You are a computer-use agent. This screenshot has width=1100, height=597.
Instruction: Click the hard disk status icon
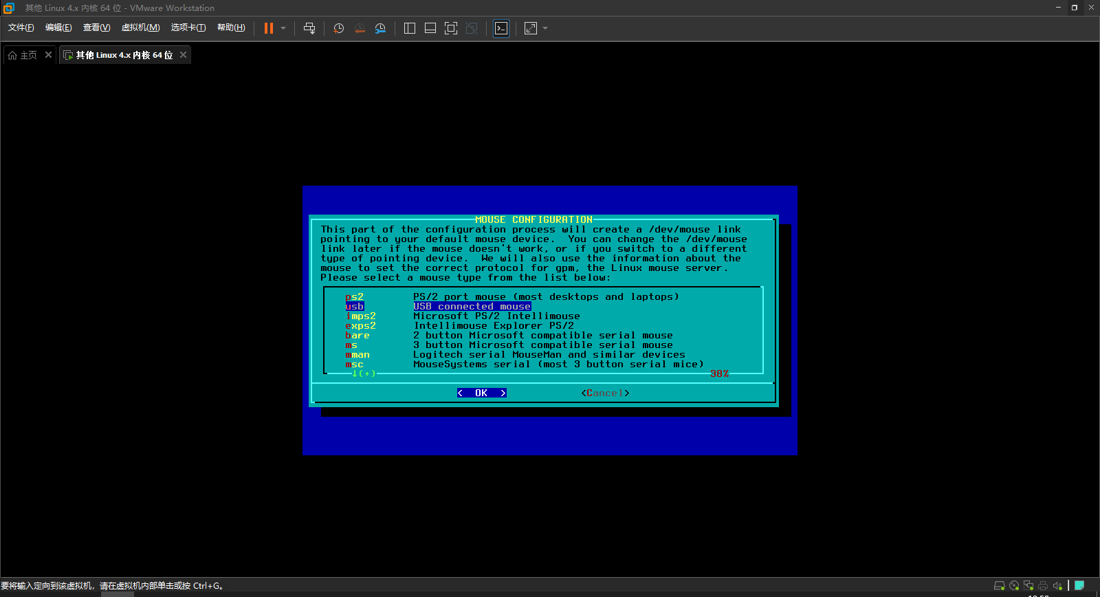(1000, 586)
